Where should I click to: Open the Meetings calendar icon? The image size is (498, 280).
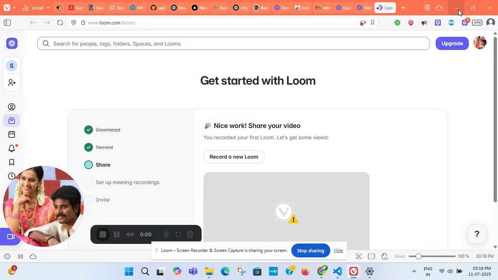click(12, 135)
